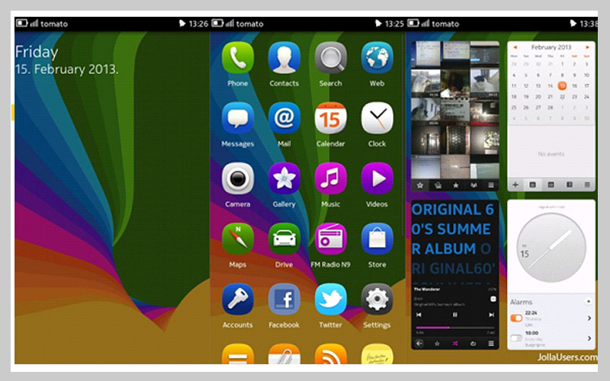Go to next month in calendar
This screenshot has width=610, height=381.
point(589,47)
